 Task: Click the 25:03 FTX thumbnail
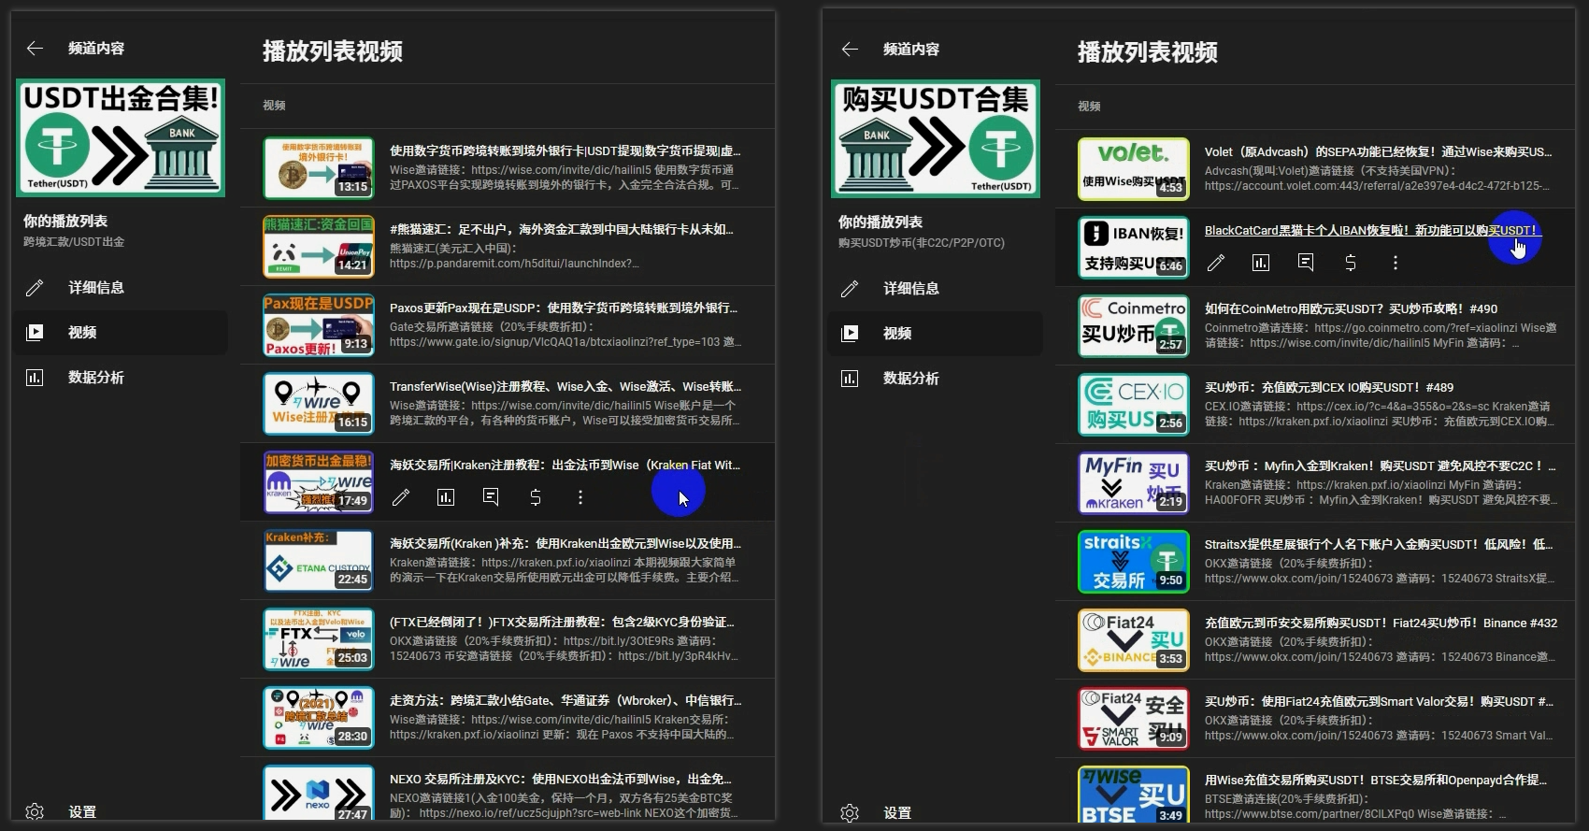tap(319, 639)
